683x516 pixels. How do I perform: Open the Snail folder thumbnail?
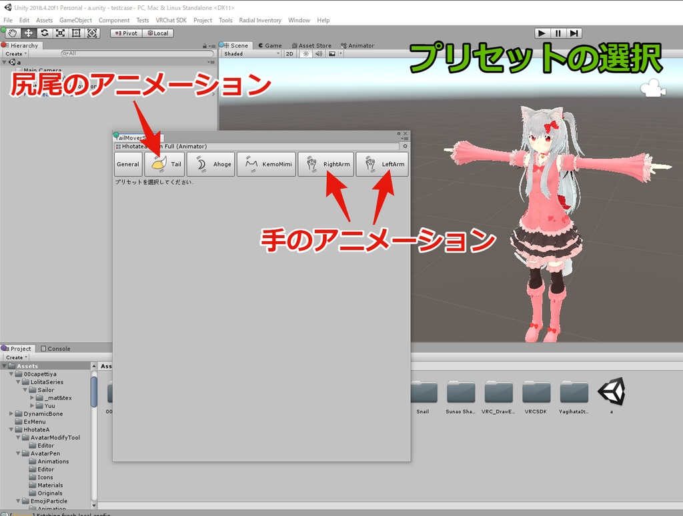click(x=424, y=390)
